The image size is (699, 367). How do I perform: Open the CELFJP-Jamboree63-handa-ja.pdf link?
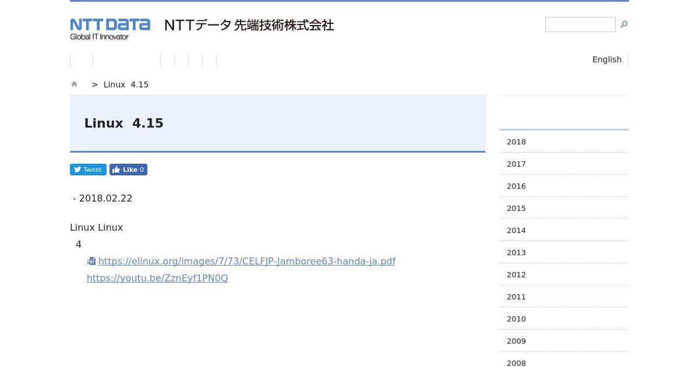tap(247, 261)
